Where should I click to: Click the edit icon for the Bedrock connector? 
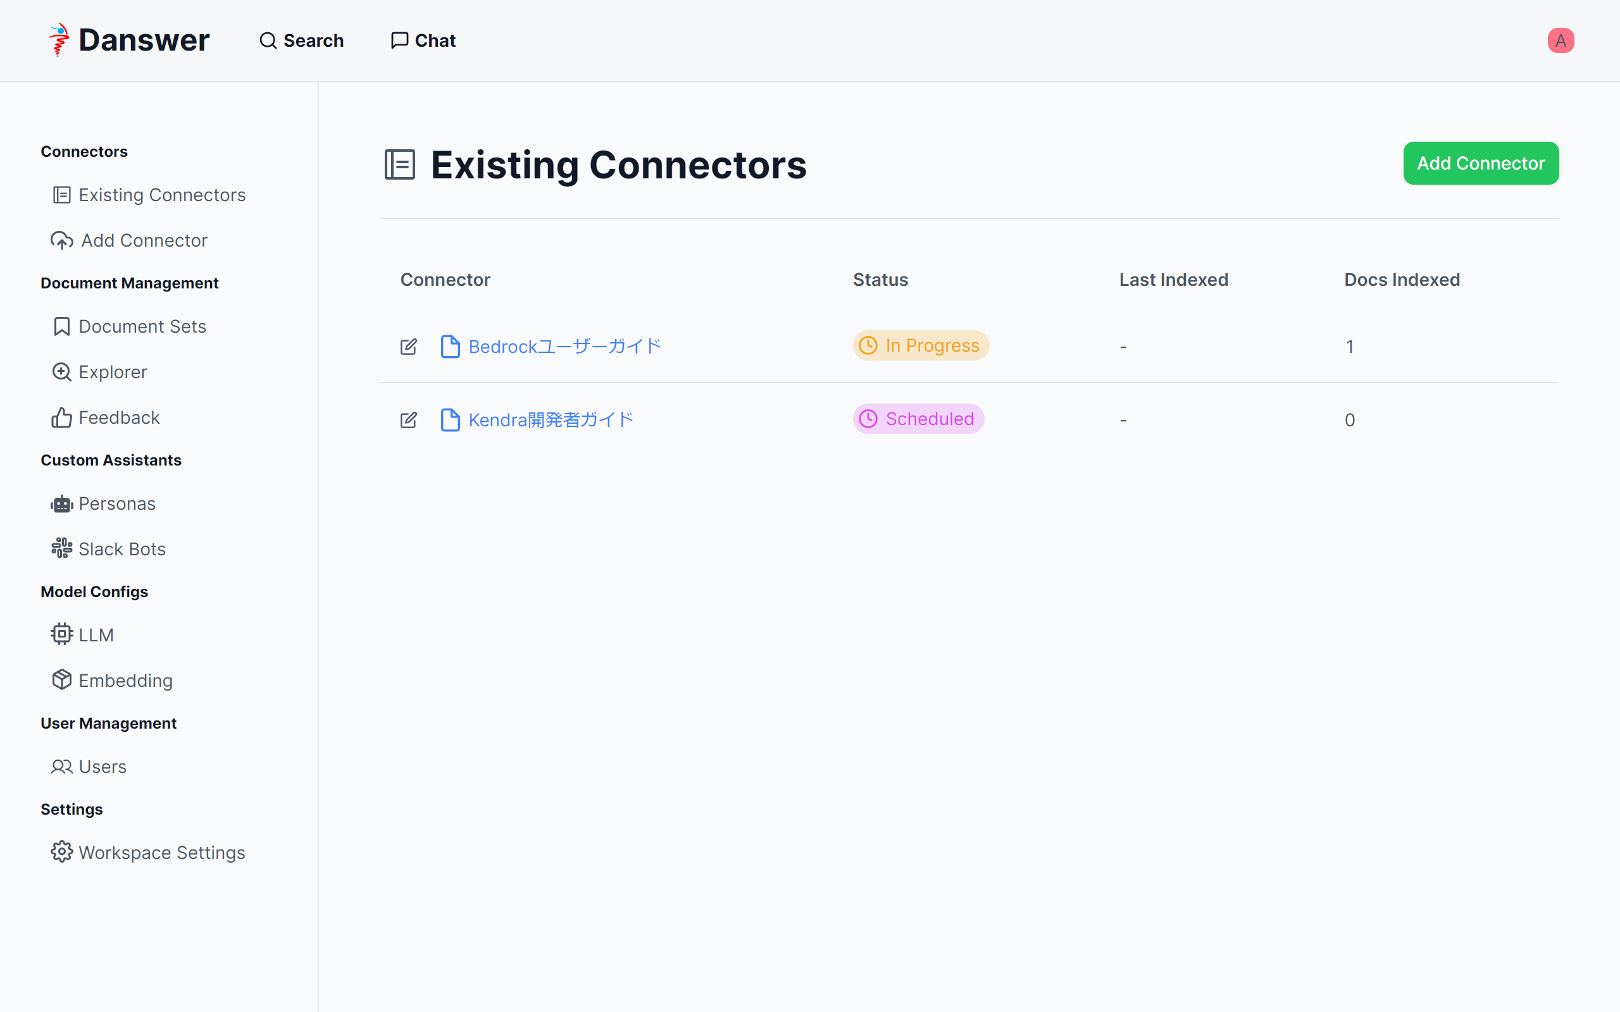408,347
